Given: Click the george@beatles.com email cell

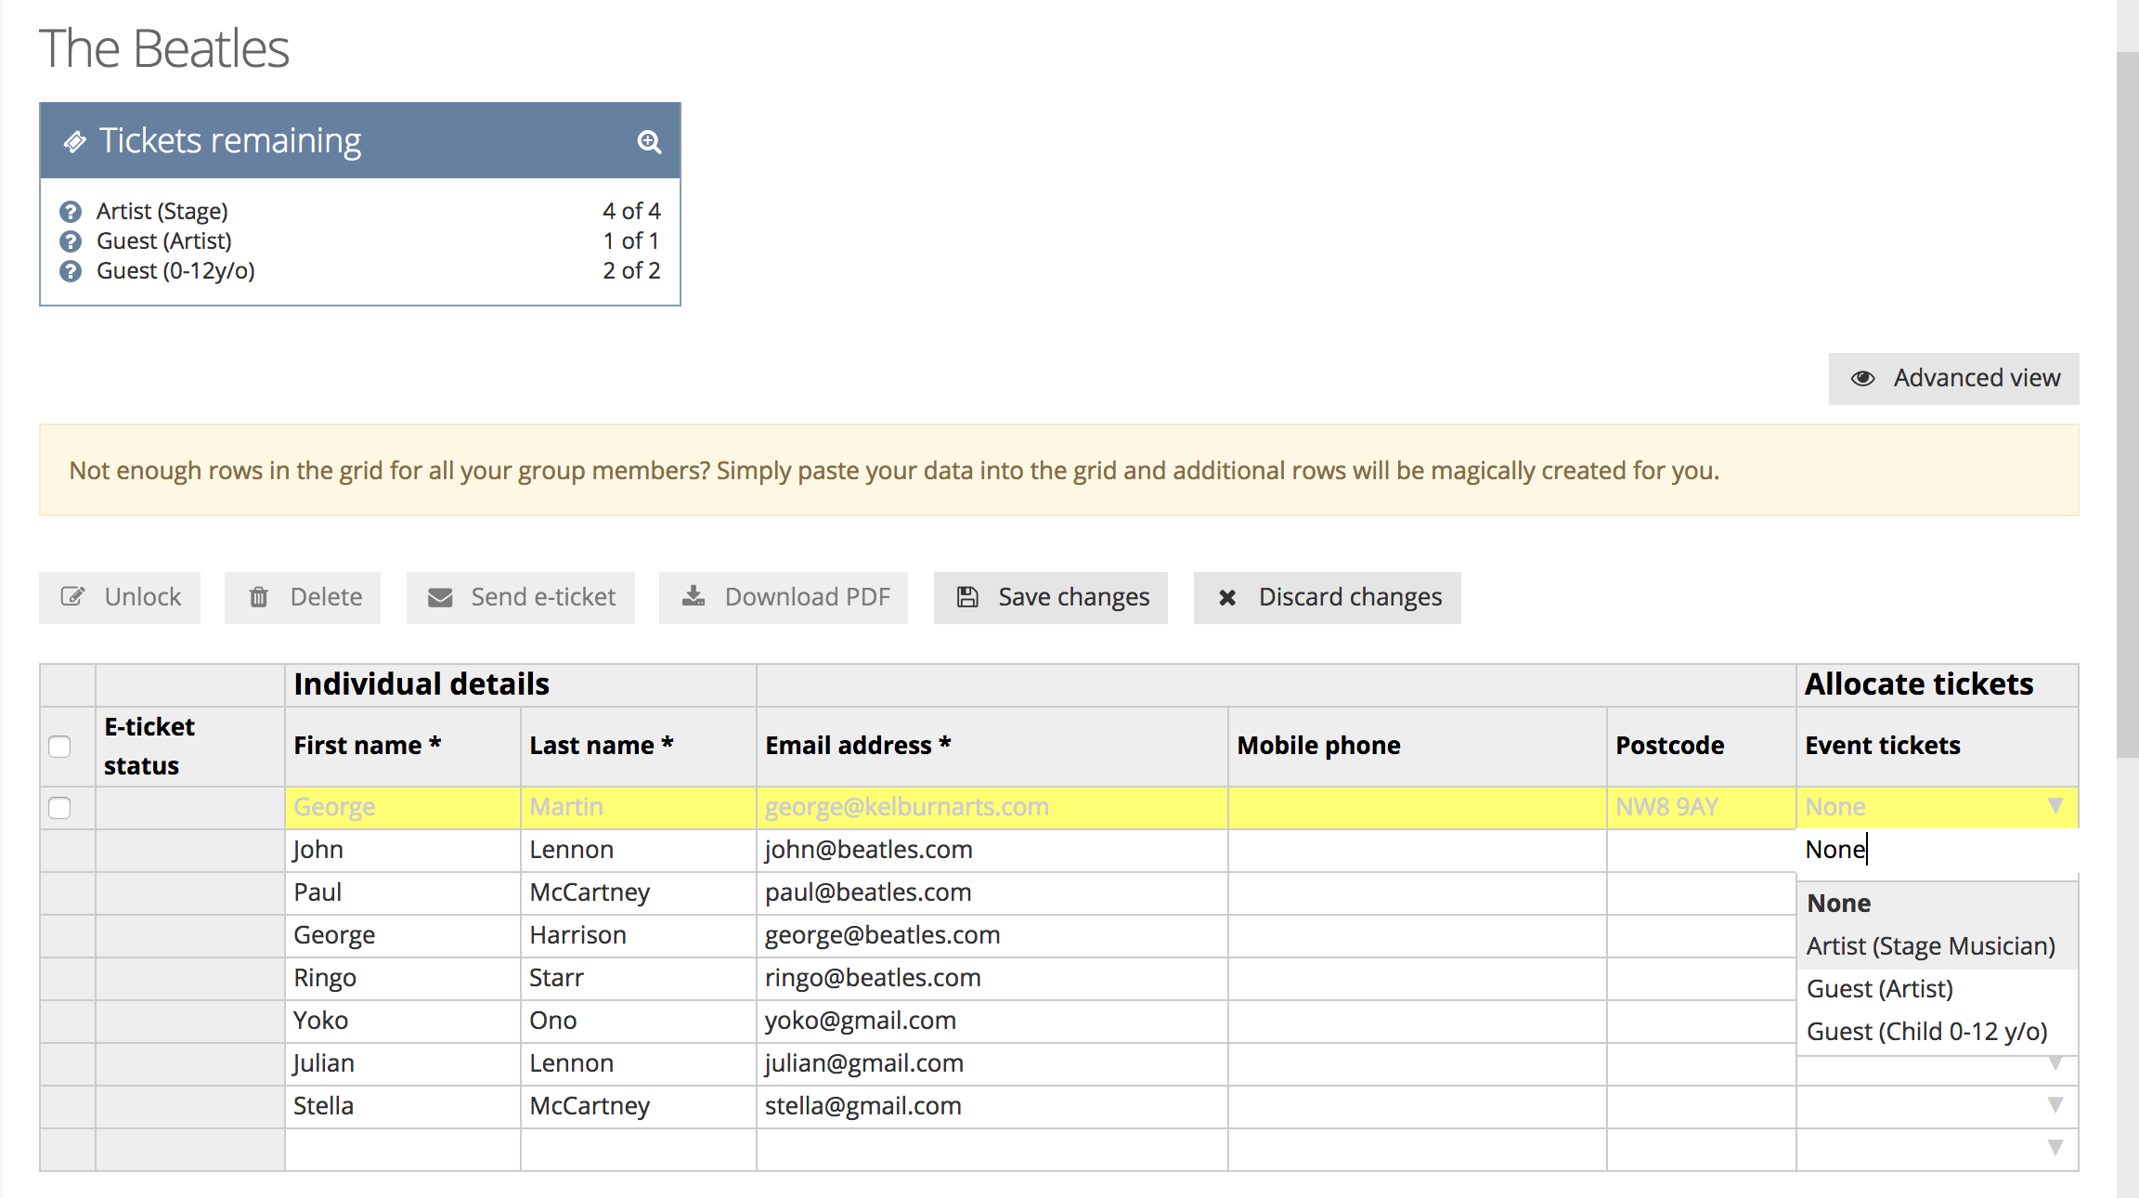Looking at the screenshot, I should coord(992,935).
